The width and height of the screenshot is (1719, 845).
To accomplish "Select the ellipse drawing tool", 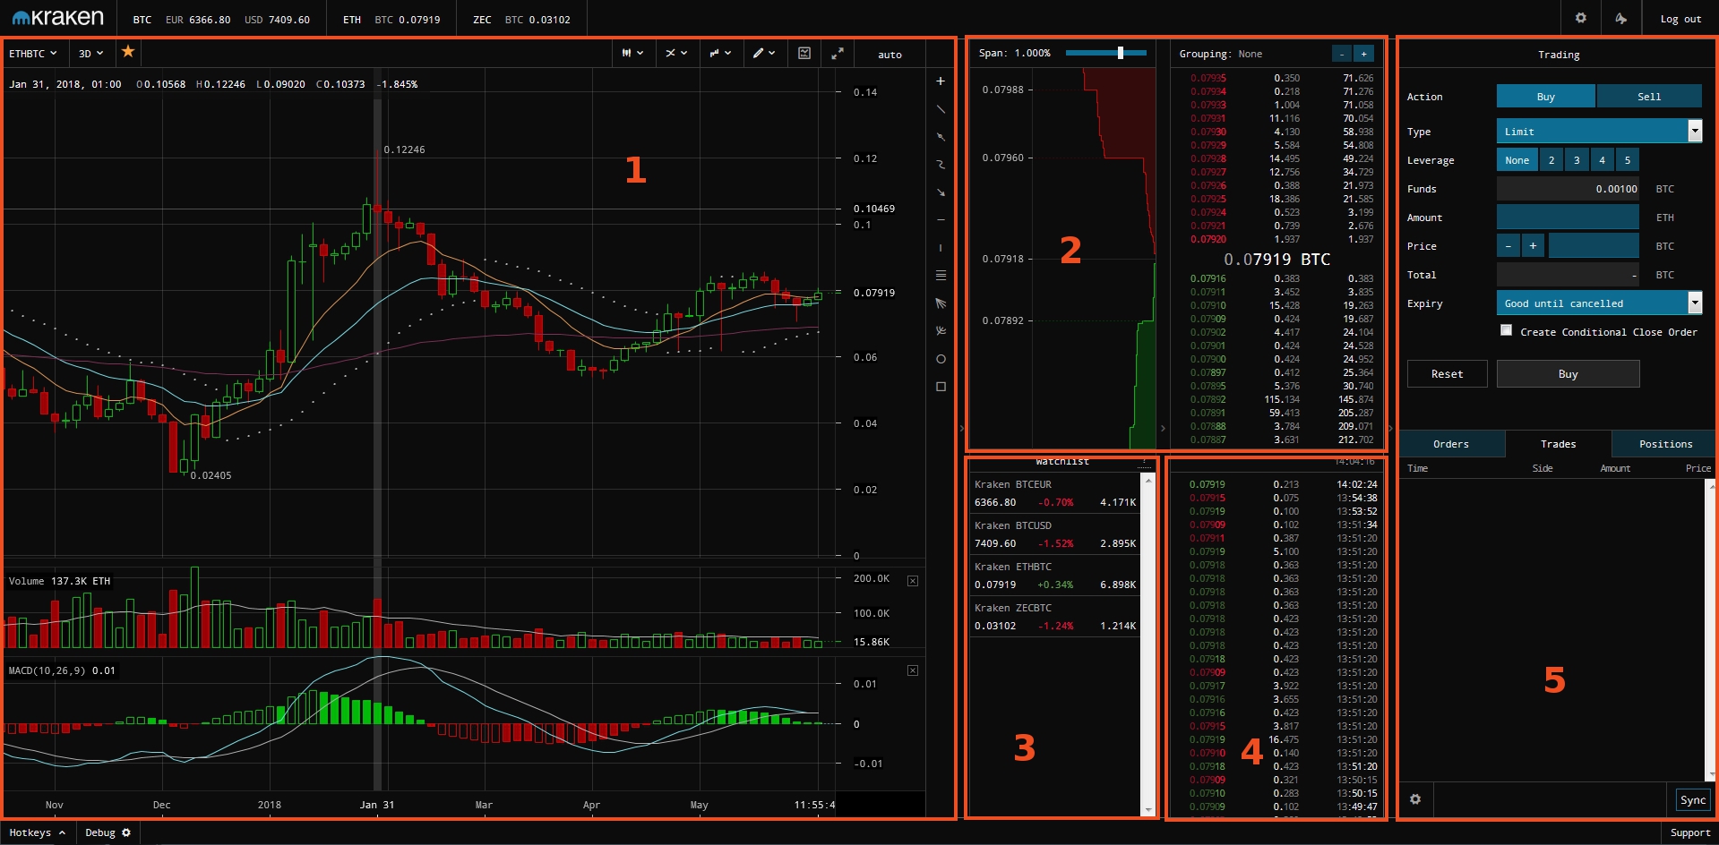I will 941,359.
